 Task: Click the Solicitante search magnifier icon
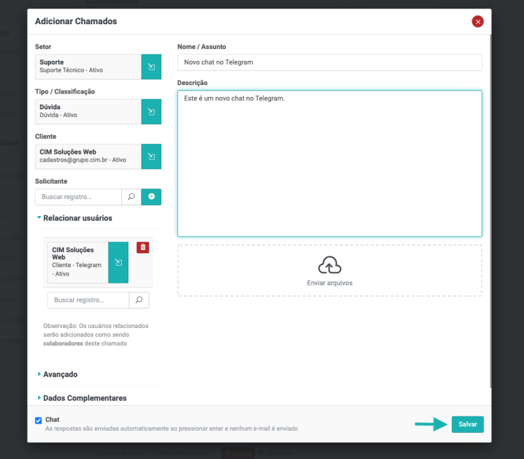131,196
